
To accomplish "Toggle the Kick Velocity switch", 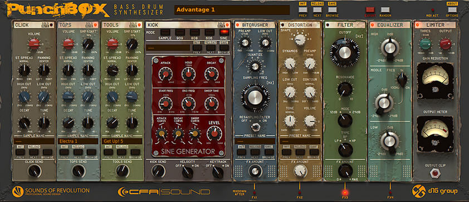I will [x=188, y=172].
